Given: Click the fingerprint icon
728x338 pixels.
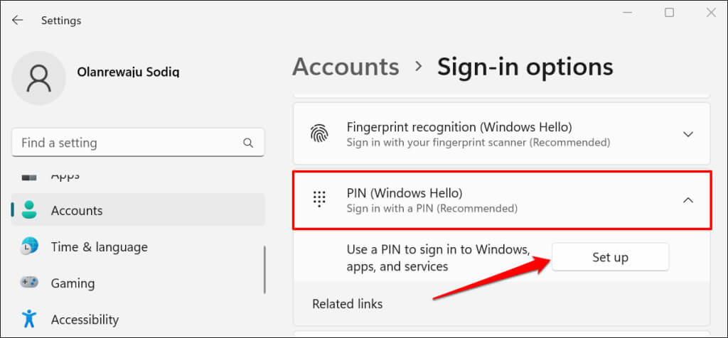Looking at the screenshot, I should pyautogui.click(x=318, y=133).
